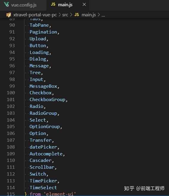Screen dimensions: 169x196
Task: Click the Loading identifier
Action: (39, 52)
